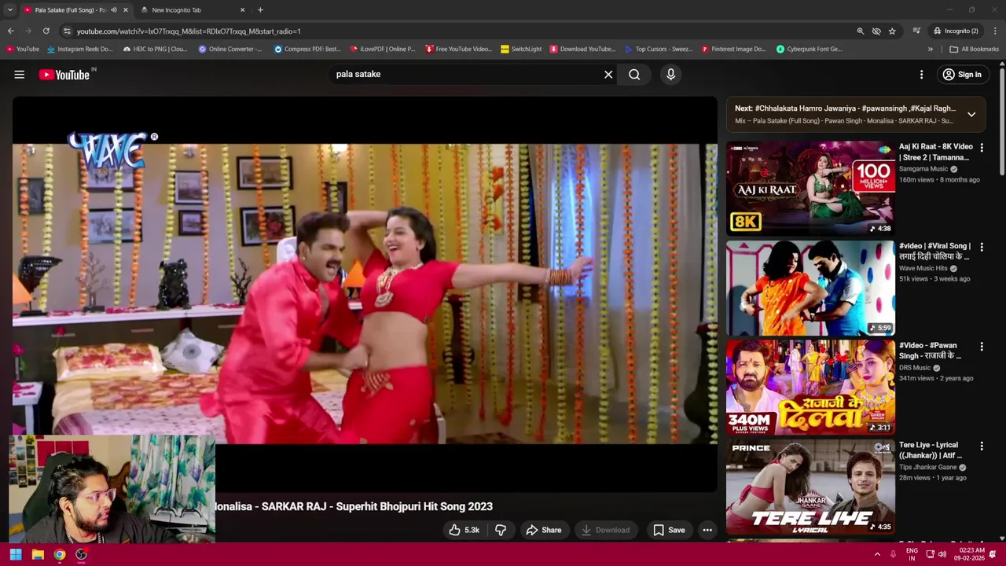Open more actions below the video
The width and height of the screenshot is (1006, 566).
pos(707,530)
